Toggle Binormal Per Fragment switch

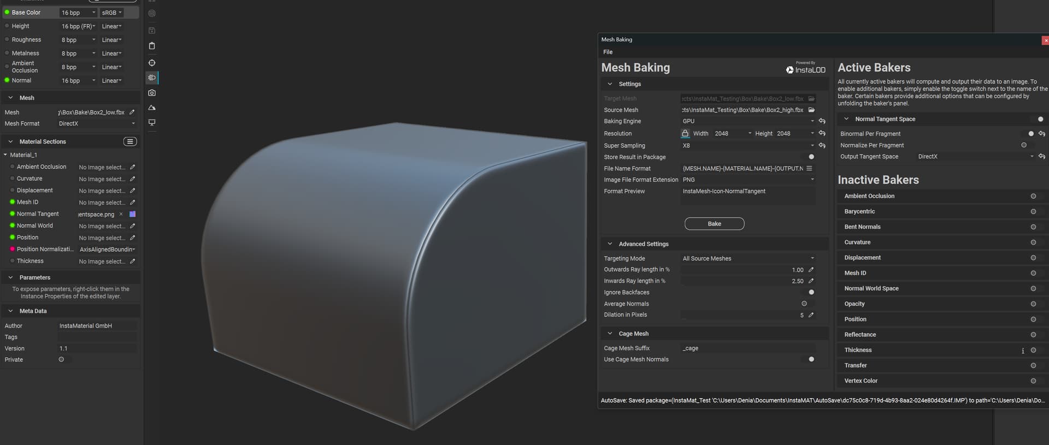1028,134
